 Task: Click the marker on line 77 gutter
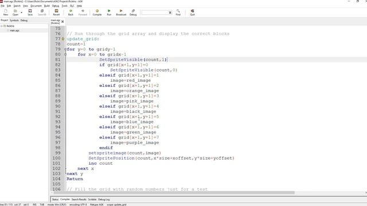63,39
